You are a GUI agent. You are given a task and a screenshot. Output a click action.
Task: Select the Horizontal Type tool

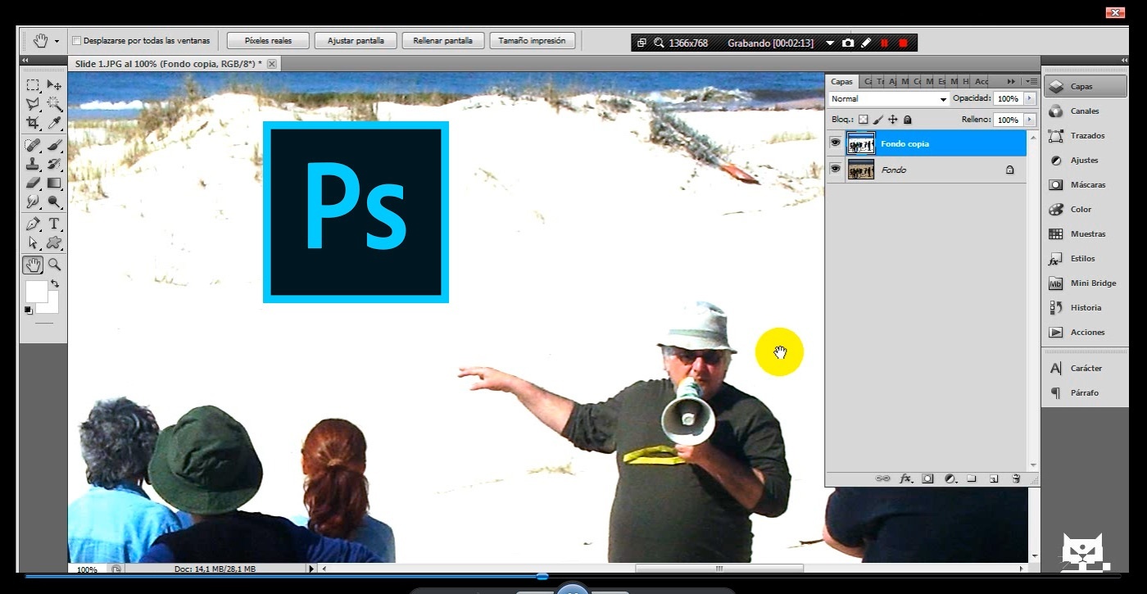pyautogui.click(x=54, y=224)
